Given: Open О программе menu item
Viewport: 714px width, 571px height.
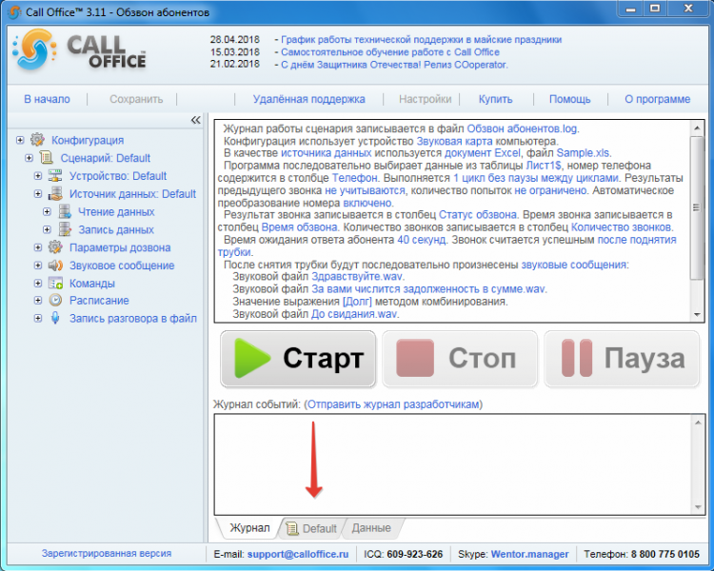Looking at the screenshot, I should (x=658, y=99).
